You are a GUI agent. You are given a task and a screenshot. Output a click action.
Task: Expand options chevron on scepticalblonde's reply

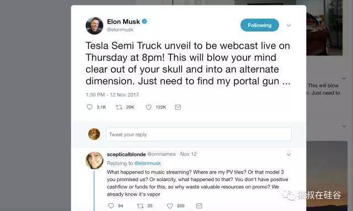288,155
